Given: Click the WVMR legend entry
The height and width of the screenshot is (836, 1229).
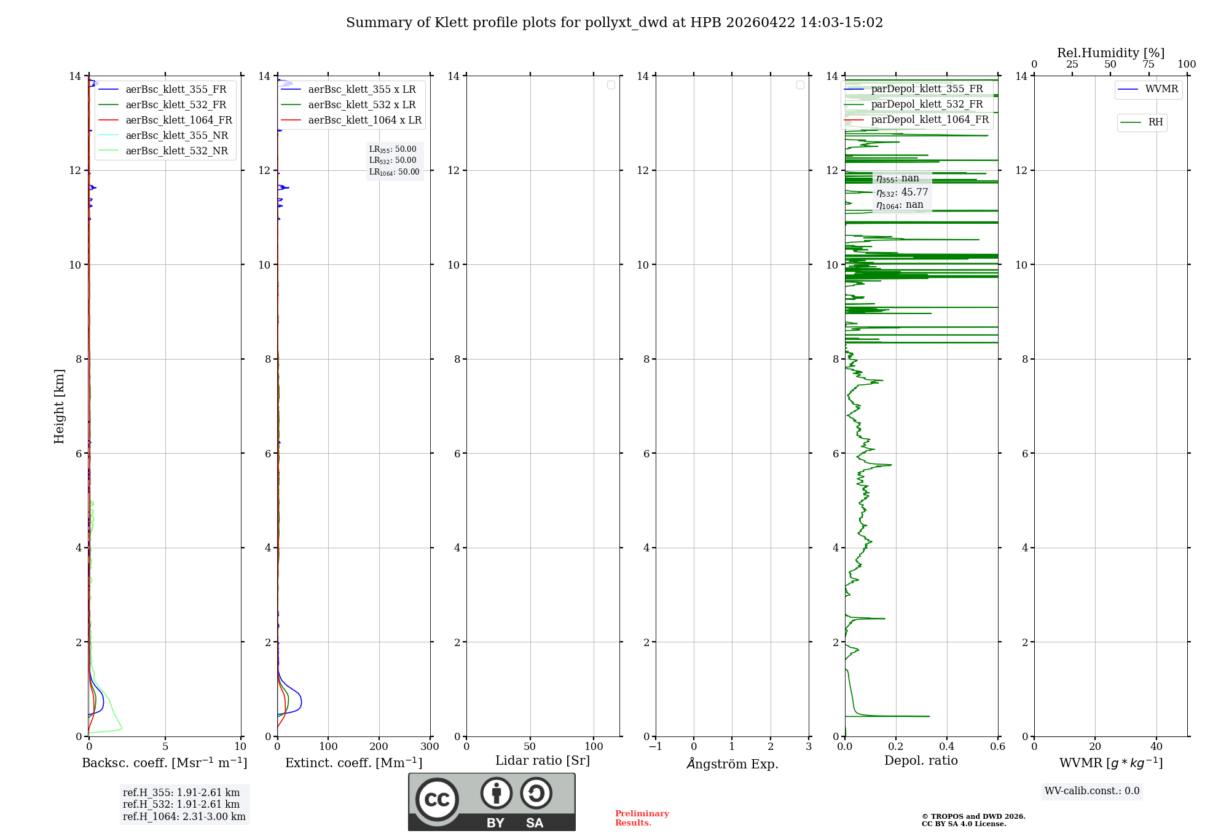Looking at the screenshot, I should coord(1161,89).
